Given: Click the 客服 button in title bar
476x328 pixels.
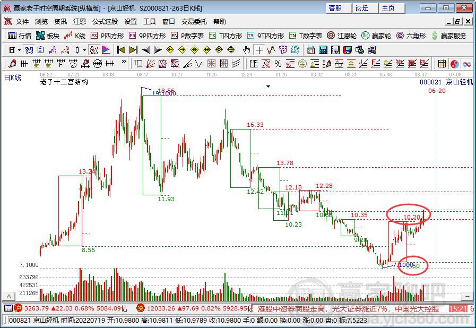Looking at the screenshot, I should 339,8.
